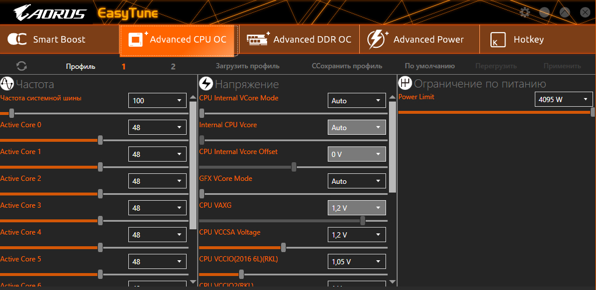Click the Active Core 0 slider handle

click(100, 140)
